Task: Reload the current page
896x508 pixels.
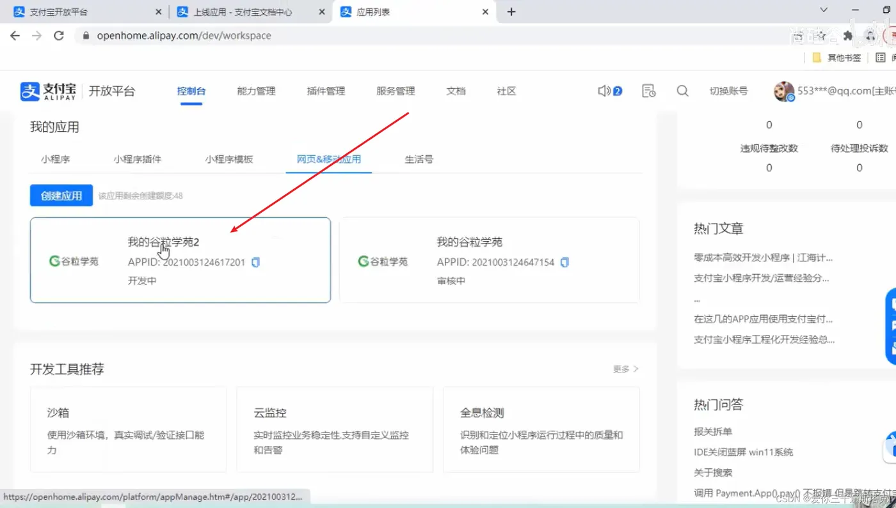Action: 59,36
